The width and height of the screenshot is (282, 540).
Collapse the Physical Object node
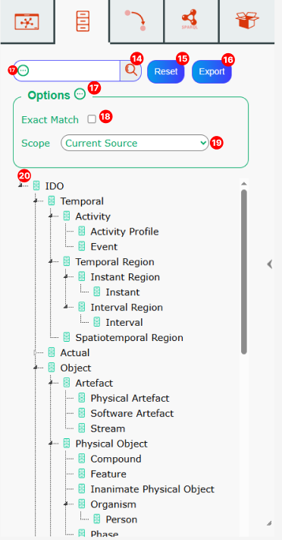pyautogui.click(x=51, y=444)
